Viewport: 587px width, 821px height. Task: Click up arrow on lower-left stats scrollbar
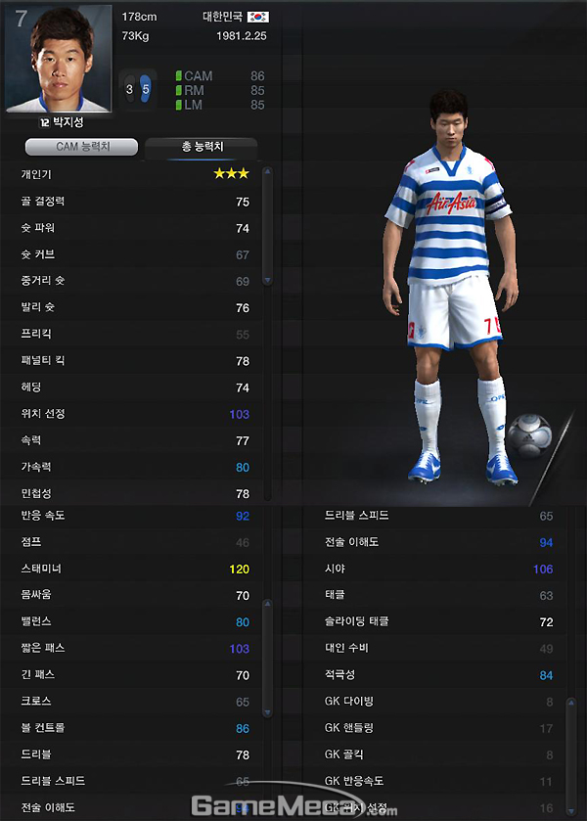[x=267, y=604]
